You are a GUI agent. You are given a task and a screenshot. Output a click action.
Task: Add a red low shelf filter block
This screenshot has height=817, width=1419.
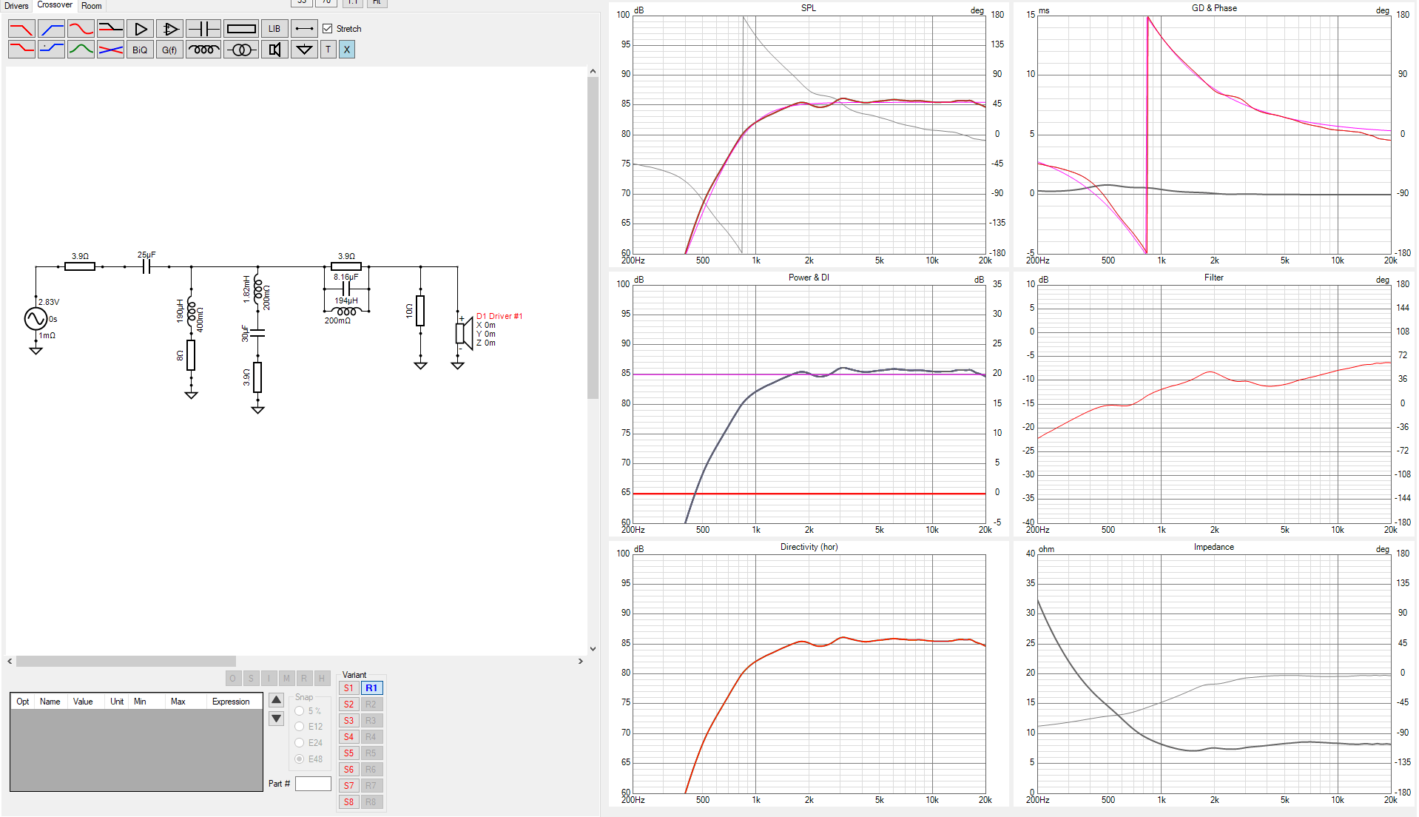tap(21, 50)
